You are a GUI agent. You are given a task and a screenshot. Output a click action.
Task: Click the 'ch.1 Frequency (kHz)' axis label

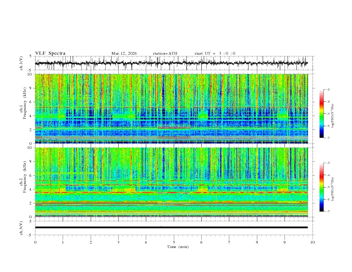pos(23,102)
